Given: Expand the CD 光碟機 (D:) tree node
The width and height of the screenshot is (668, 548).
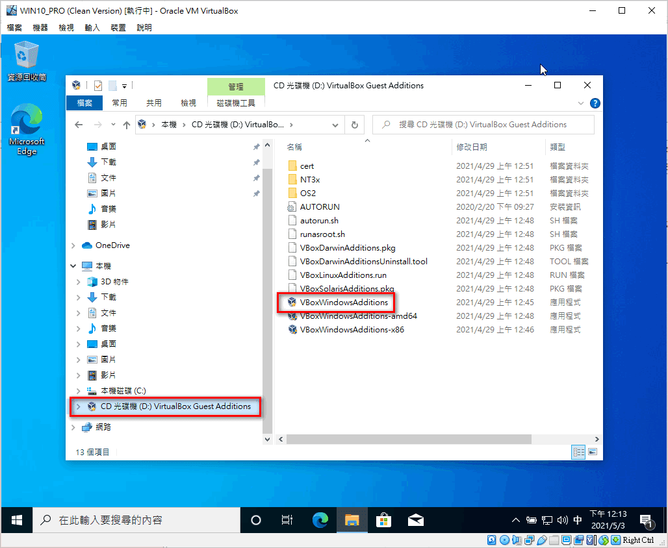Looking at the screenshot, I should (79, 406).
